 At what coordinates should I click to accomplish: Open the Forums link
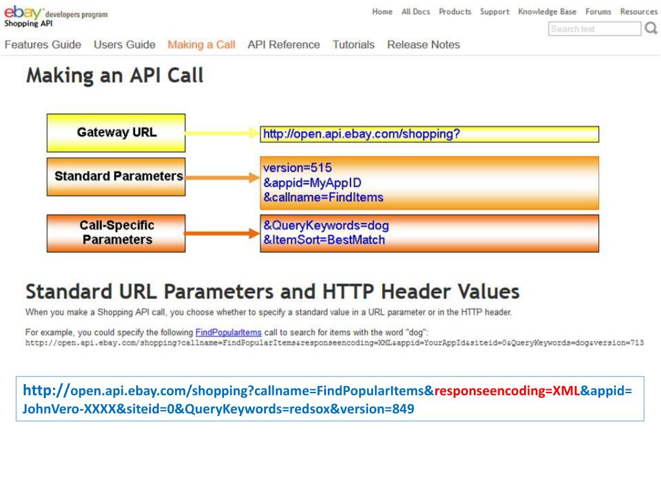(x=598, y=12)
